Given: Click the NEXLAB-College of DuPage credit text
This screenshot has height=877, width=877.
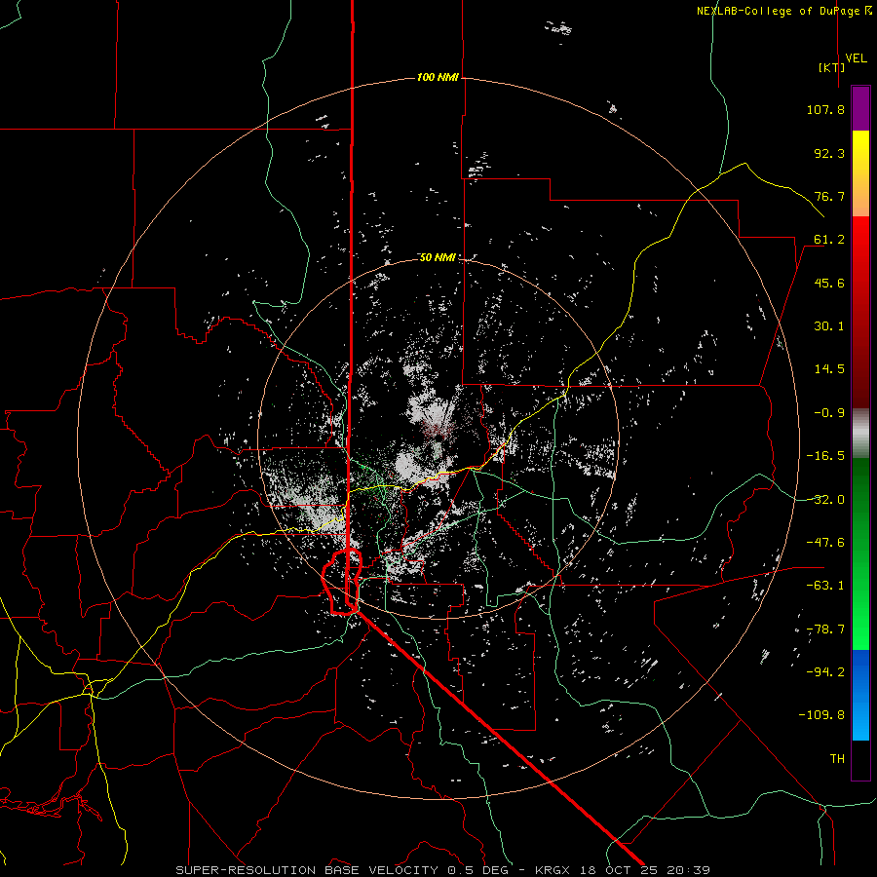Looking at the screenshot, I should [x=784, y=11].
